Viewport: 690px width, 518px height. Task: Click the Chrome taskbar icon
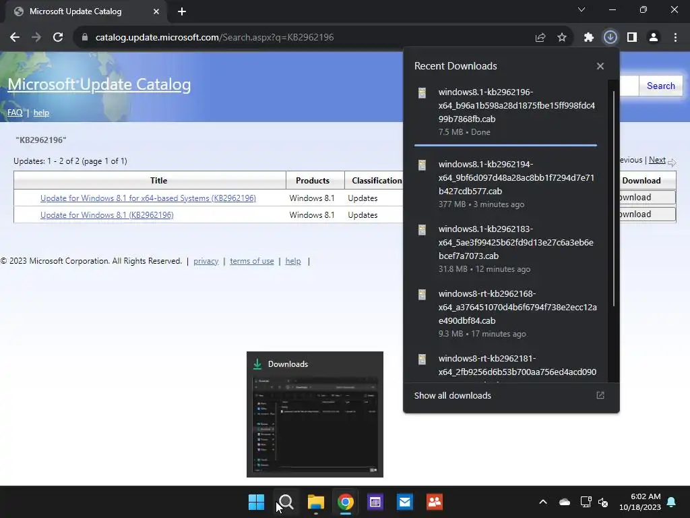(x=346, y=502)
